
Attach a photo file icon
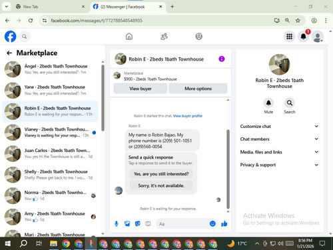[x=127, y=224]
